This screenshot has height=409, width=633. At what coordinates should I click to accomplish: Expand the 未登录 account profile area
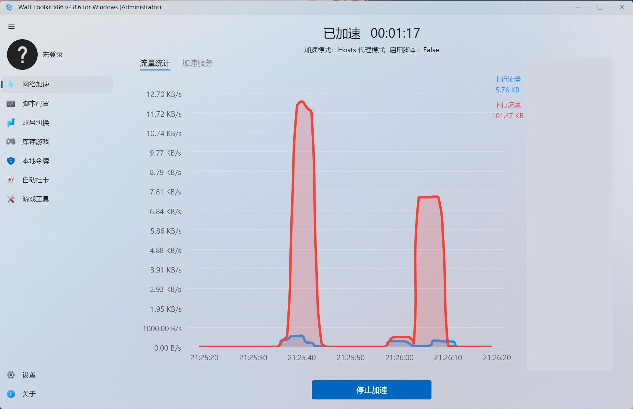click(x=52, y=55)
